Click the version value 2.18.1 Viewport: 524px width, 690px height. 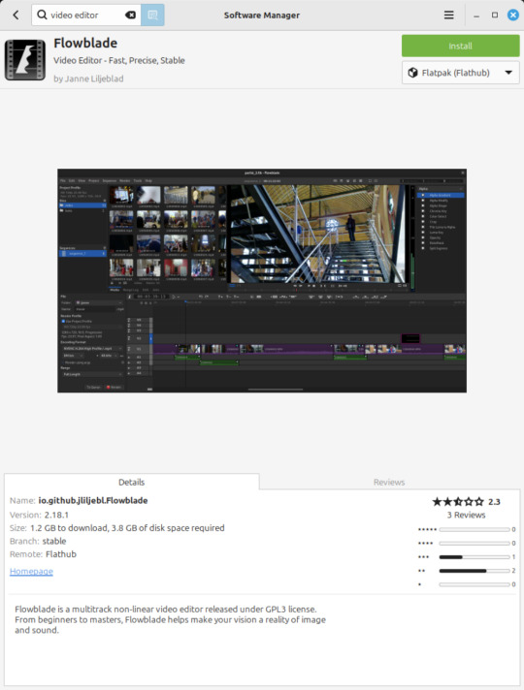point(56,515)
